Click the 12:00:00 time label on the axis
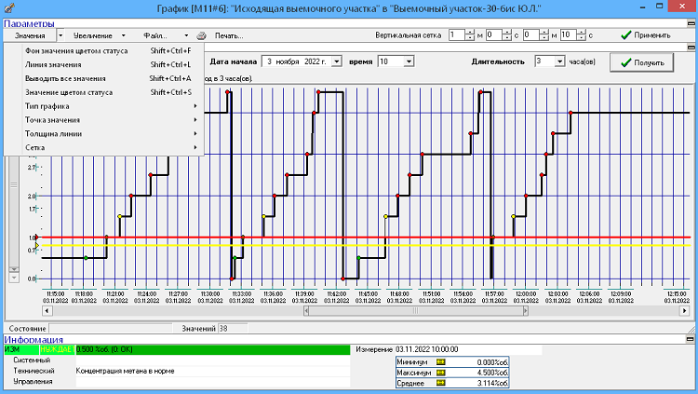Viewport: 698px width, 394px height. (x=526, y=297)
